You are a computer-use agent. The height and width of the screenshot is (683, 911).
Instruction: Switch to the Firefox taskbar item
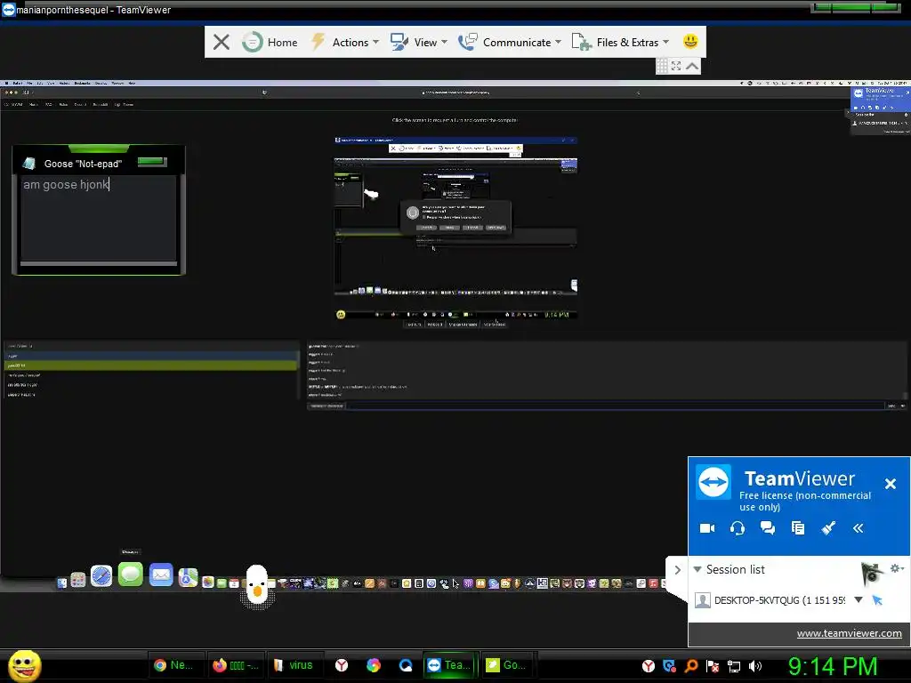(235, 665)
